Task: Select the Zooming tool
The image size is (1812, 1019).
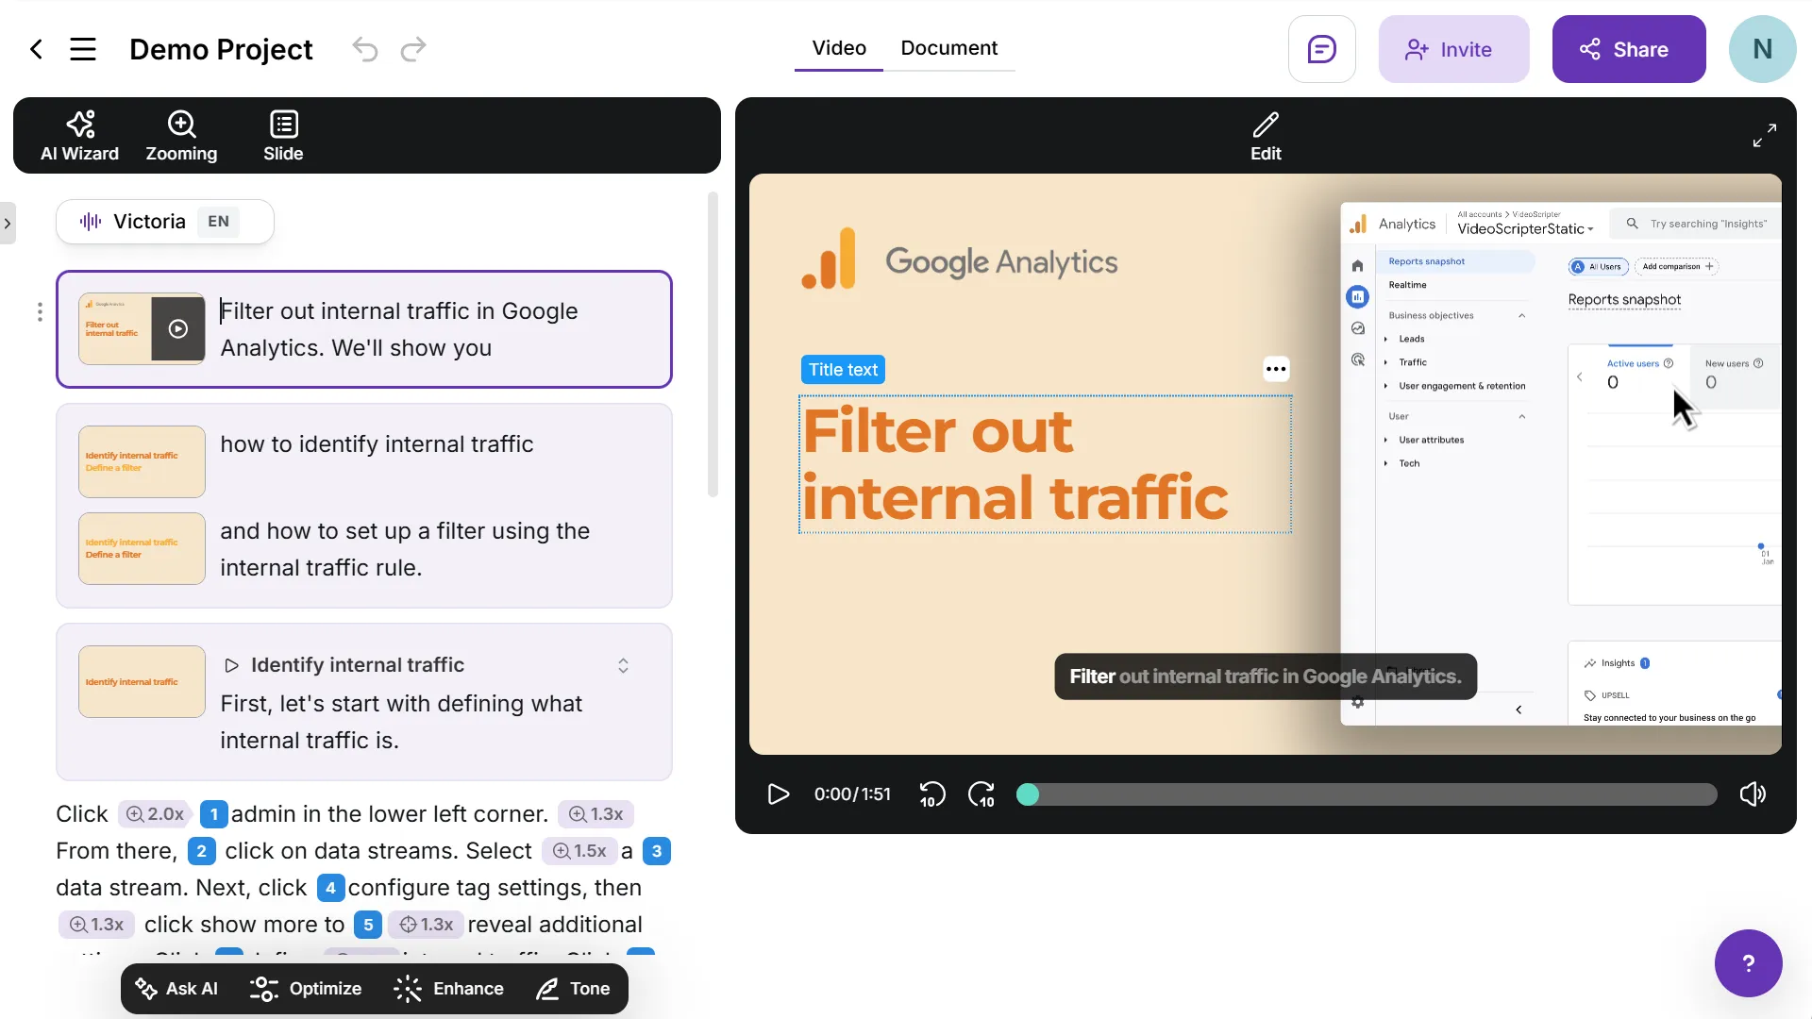Action: tap(181, 136)
